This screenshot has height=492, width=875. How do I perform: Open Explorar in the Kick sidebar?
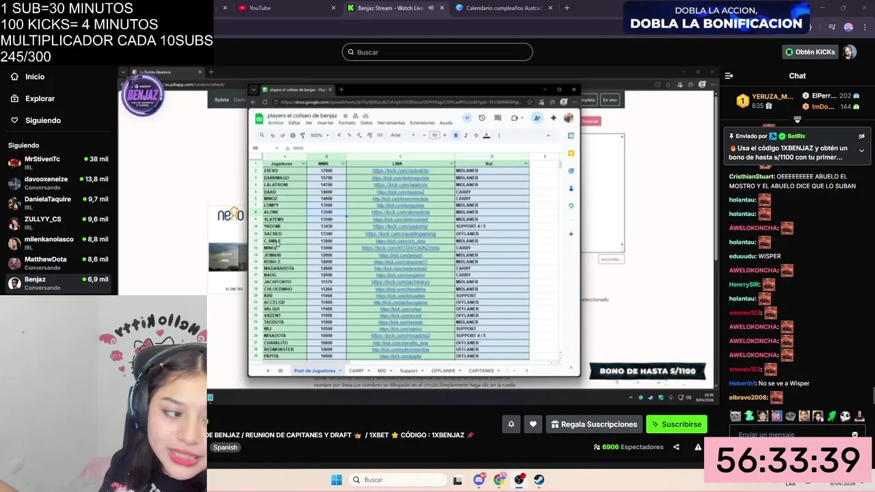tap(32, 98)
